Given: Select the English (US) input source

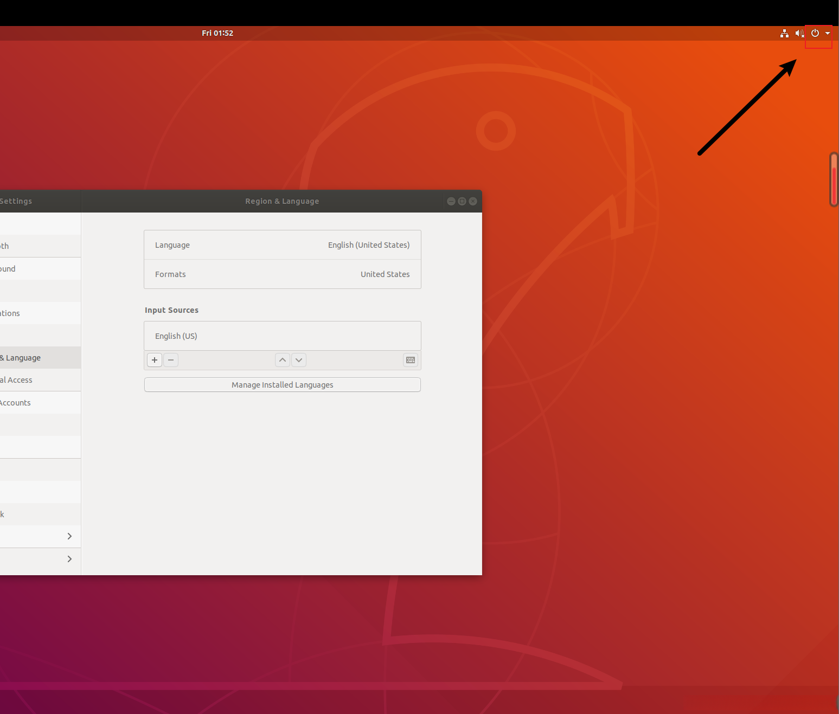Looking at the screenshot, I should pyautogui.click(x=283, y=336).
